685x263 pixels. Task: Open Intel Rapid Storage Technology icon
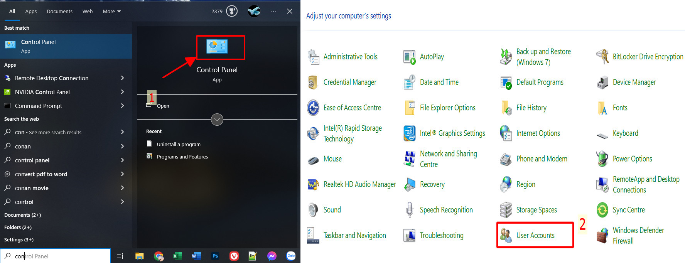[x=313, y=133]
